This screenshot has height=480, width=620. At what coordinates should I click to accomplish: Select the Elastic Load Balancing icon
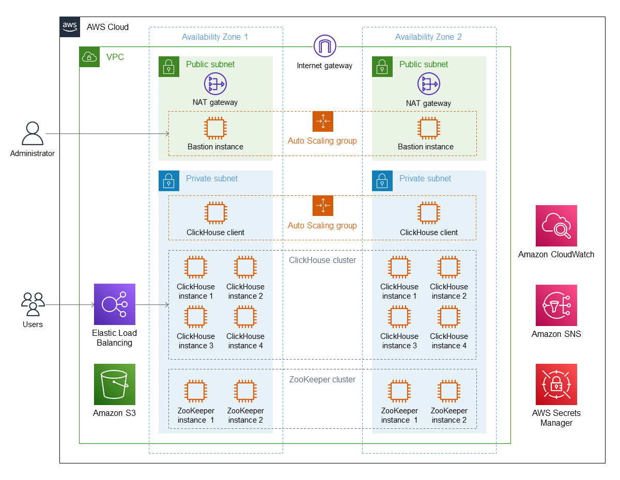pos(115,304)
